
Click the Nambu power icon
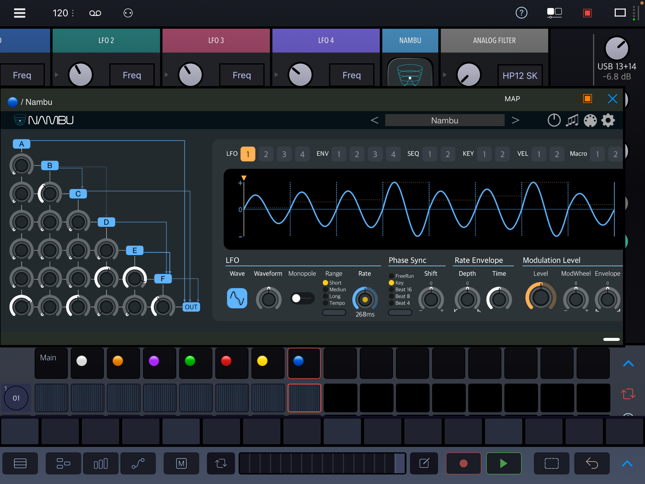pyautogui.click(x=554, y=120)
